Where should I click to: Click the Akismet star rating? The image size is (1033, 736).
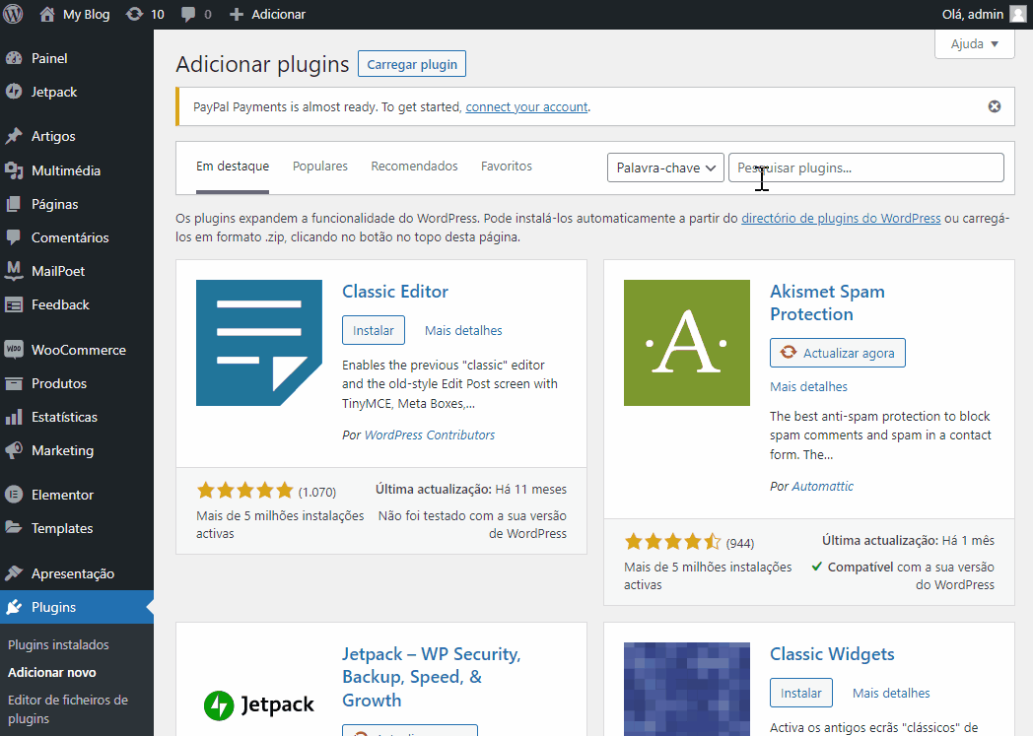672,542
